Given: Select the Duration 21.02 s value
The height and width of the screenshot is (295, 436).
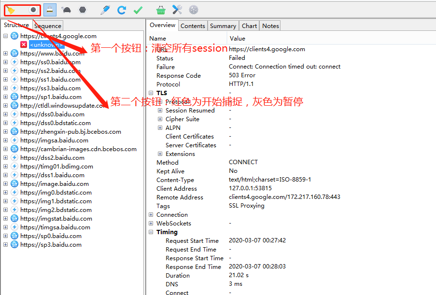Looking at the screenshot, I should click(x=239, y=275).
